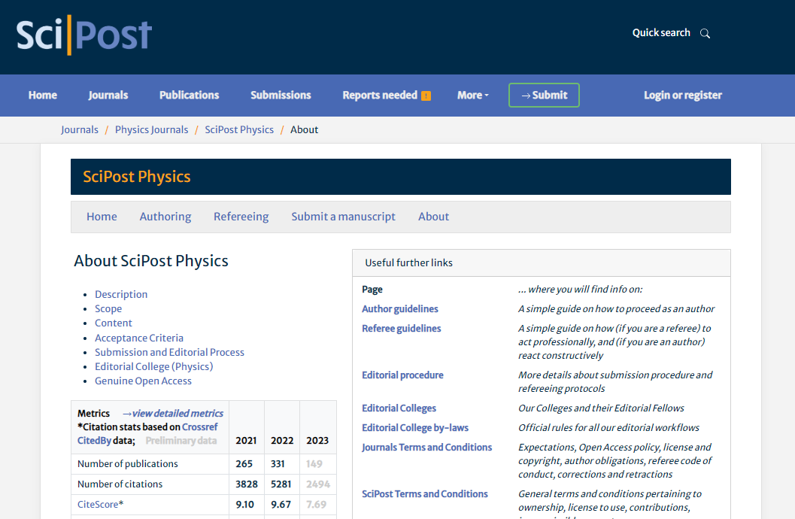
Task: Click the 2022 publications value 331
Action: click(x=278, y=464)
